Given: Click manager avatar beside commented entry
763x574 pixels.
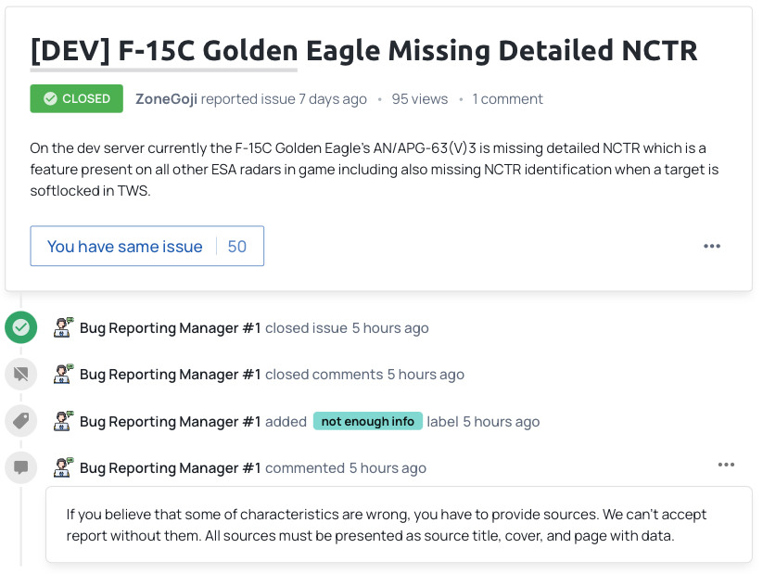Looking at the screenshot, I should [63, 467].
